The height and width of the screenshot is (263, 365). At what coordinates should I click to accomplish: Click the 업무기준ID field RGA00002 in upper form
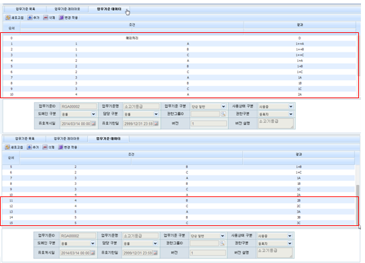pos(79,106)
